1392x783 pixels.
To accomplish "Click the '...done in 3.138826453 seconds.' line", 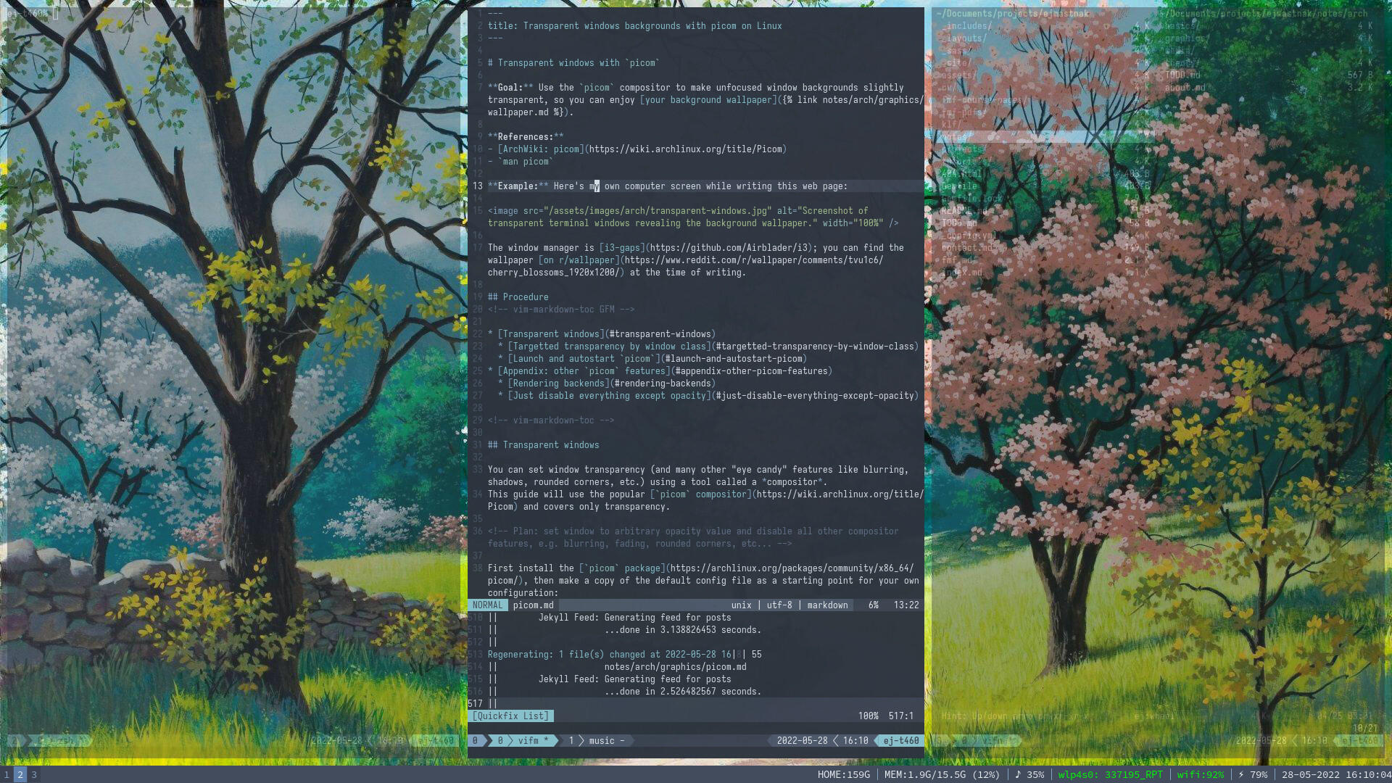I will [683, 629].
